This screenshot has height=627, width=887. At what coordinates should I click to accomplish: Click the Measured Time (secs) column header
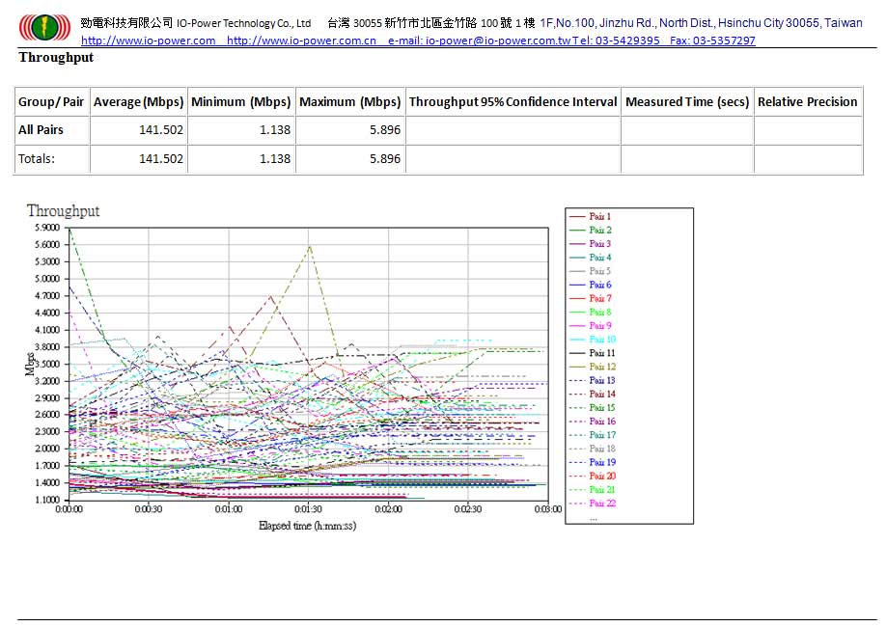(687, 102)
